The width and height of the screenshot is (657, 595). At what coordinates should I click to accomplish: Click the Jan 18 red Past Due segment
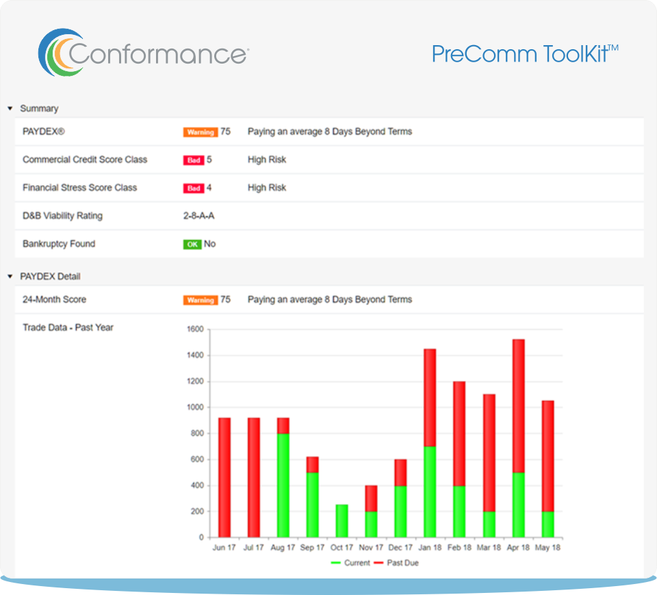point(430,398)
